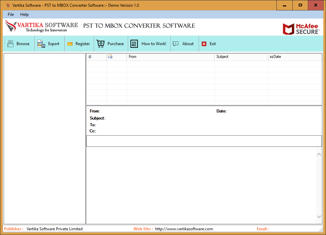
Task: Maximize the converter window
Action: 300,5
